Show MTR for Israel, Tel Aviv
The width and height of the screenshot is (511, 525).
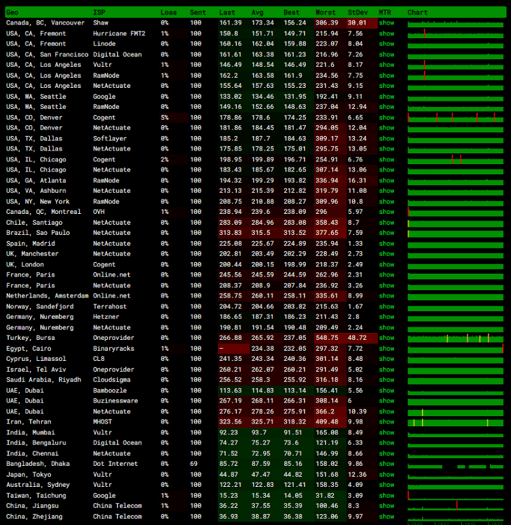point(386,370)
